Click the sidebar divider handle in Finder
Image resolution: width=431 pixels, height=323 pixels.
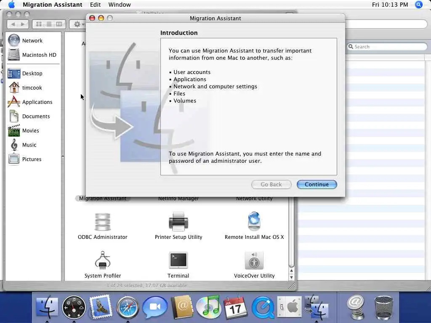pyautogui.click(x=63, y=156)
